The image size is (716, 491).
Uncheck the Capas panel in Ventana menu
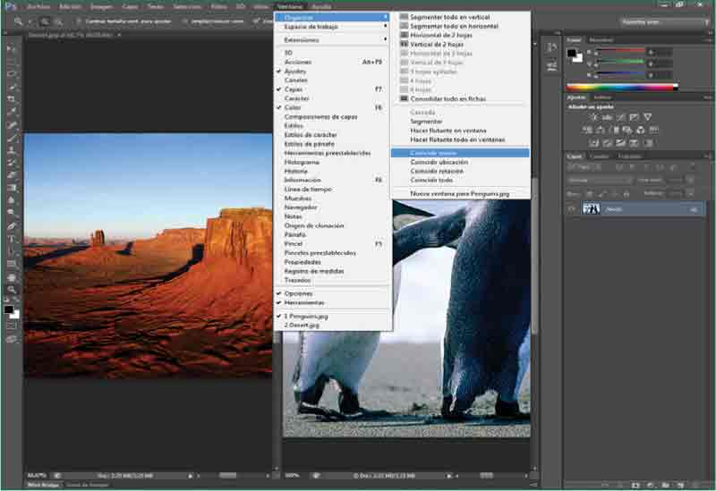(x=295, y=89)
